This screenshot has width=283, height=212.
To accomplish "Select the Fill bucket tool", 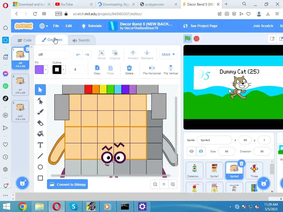I will click(40, 134).
